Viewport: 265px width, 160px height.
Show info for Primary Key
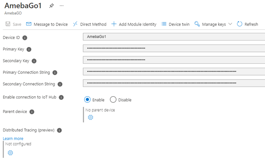click(x=29, y=49)
